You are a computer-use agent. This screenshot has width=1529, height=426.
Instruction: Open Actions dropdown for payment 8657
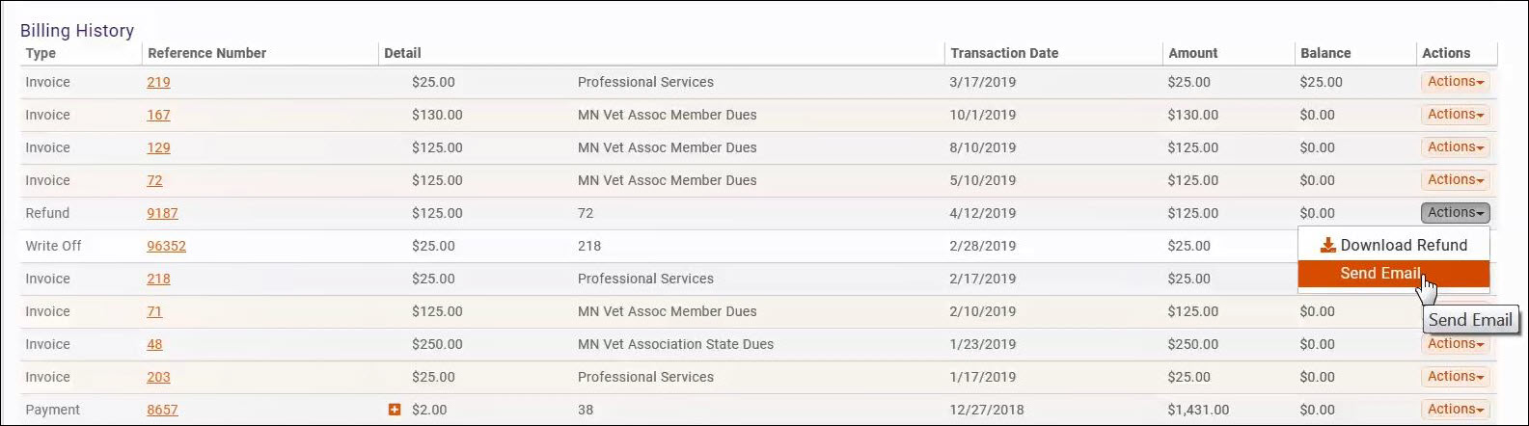[x=1455, y=410]
